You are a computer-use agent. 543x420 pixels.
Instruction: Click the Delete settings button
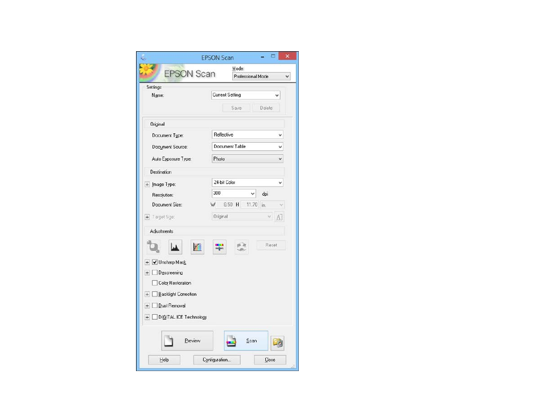pyautogui.click(x=266, y=108)
